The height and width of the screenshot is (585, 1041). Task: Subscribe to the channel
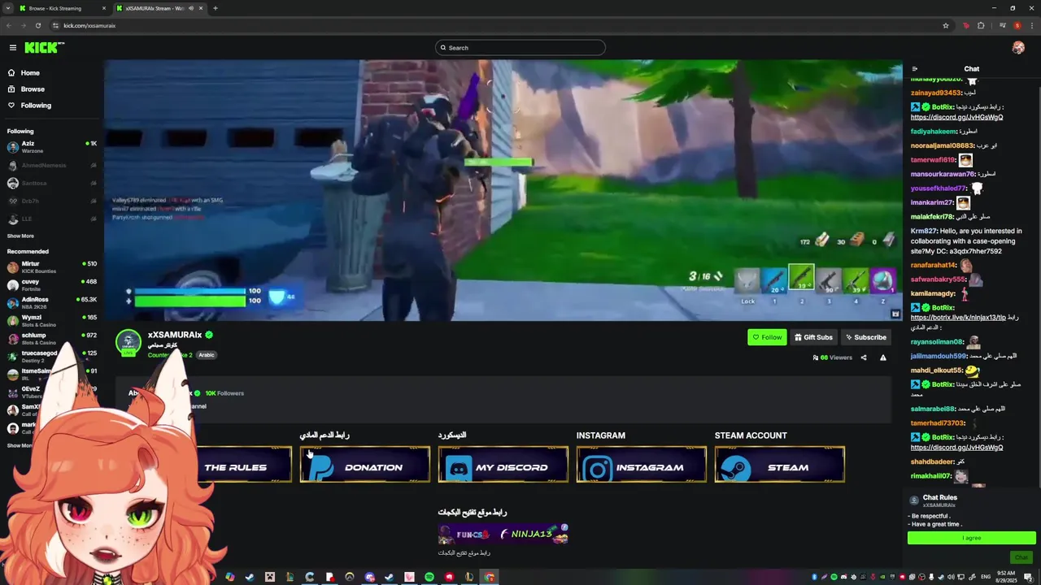865,337
